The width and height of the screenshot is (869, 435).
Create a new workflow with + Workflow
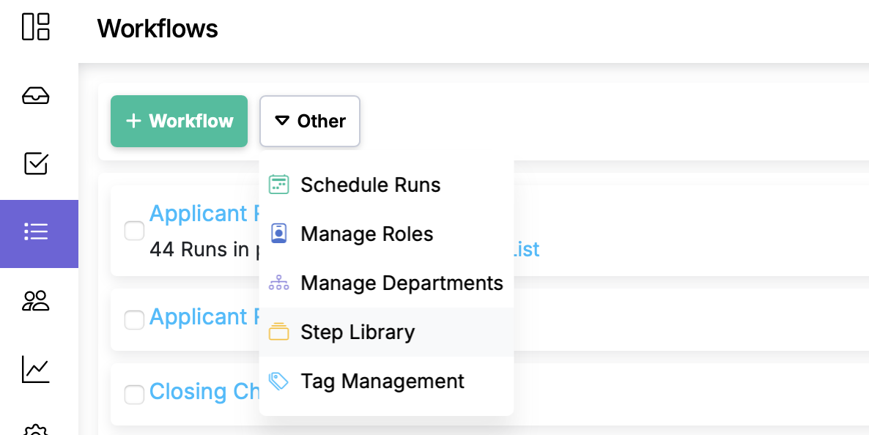click(179, 121)
